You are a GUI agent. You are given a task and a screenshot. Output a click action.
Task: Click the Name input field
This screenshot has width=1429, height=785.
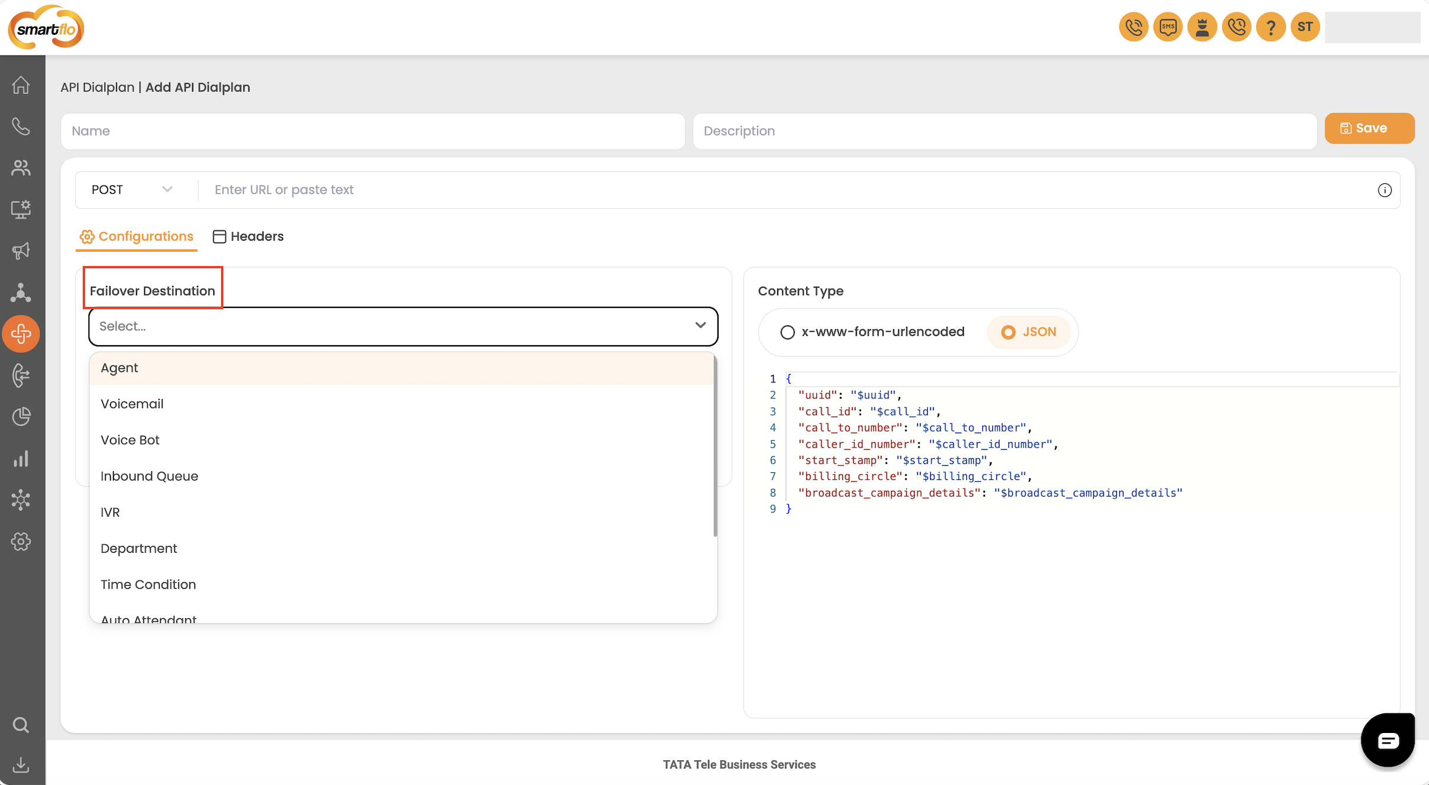pyautogui.click(x=373, y=131)
